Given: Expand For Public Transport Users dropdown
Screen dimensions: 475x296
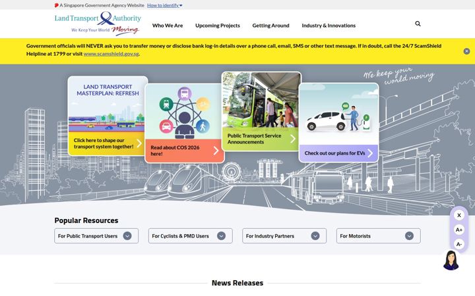Looking at the screenshot, I should click(x=96, y=236).
